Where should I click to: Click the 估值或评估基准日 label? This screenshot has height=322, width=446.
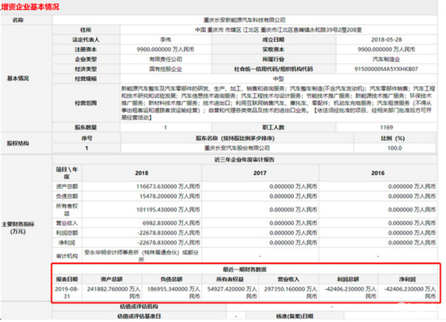(139, 316)
